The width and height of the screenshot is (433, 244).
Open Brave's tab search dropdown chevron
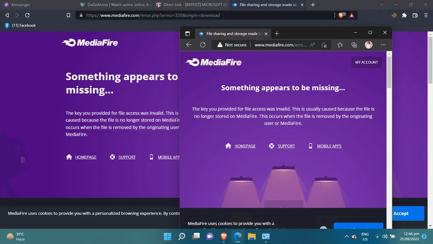tap(382, 5)
